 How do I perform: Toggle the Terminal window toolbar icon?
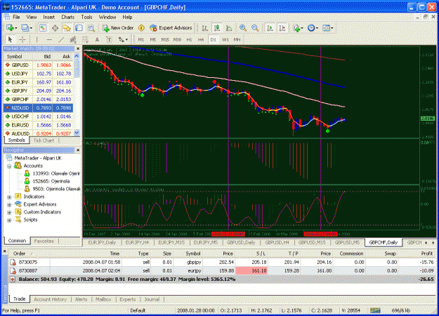79,27
